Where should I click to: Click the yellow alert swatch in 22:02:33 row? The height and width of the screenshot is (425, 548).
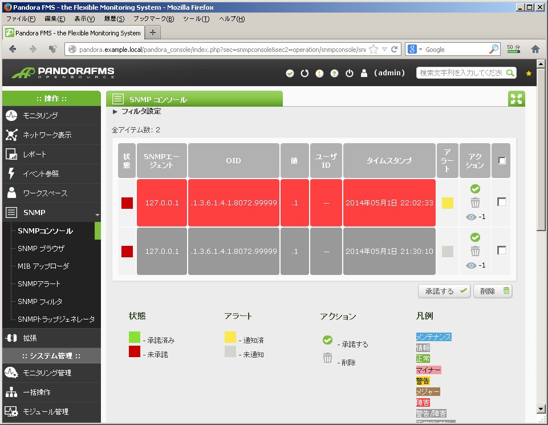click(447, 203)
